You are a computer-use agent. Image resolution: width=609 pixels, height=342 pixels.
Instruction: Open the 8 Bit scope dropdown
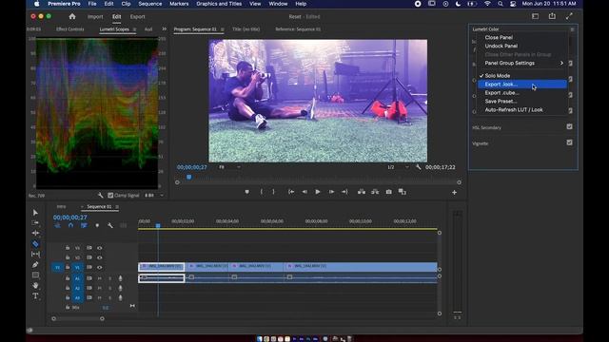pos(154,196)
